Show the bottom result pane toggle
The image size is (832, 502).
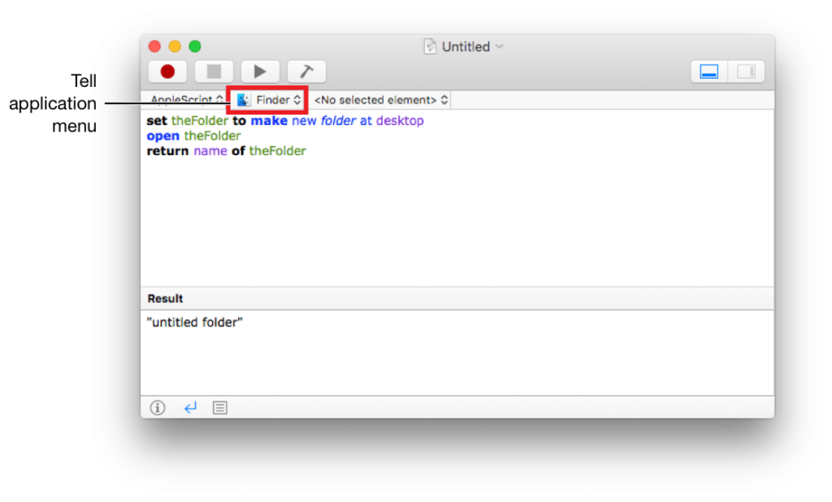(708, 71)
